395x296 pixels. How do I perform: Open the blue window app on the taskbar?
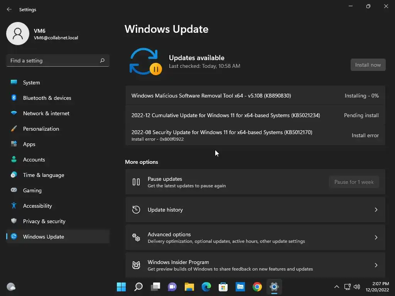(x=240, y=287)
